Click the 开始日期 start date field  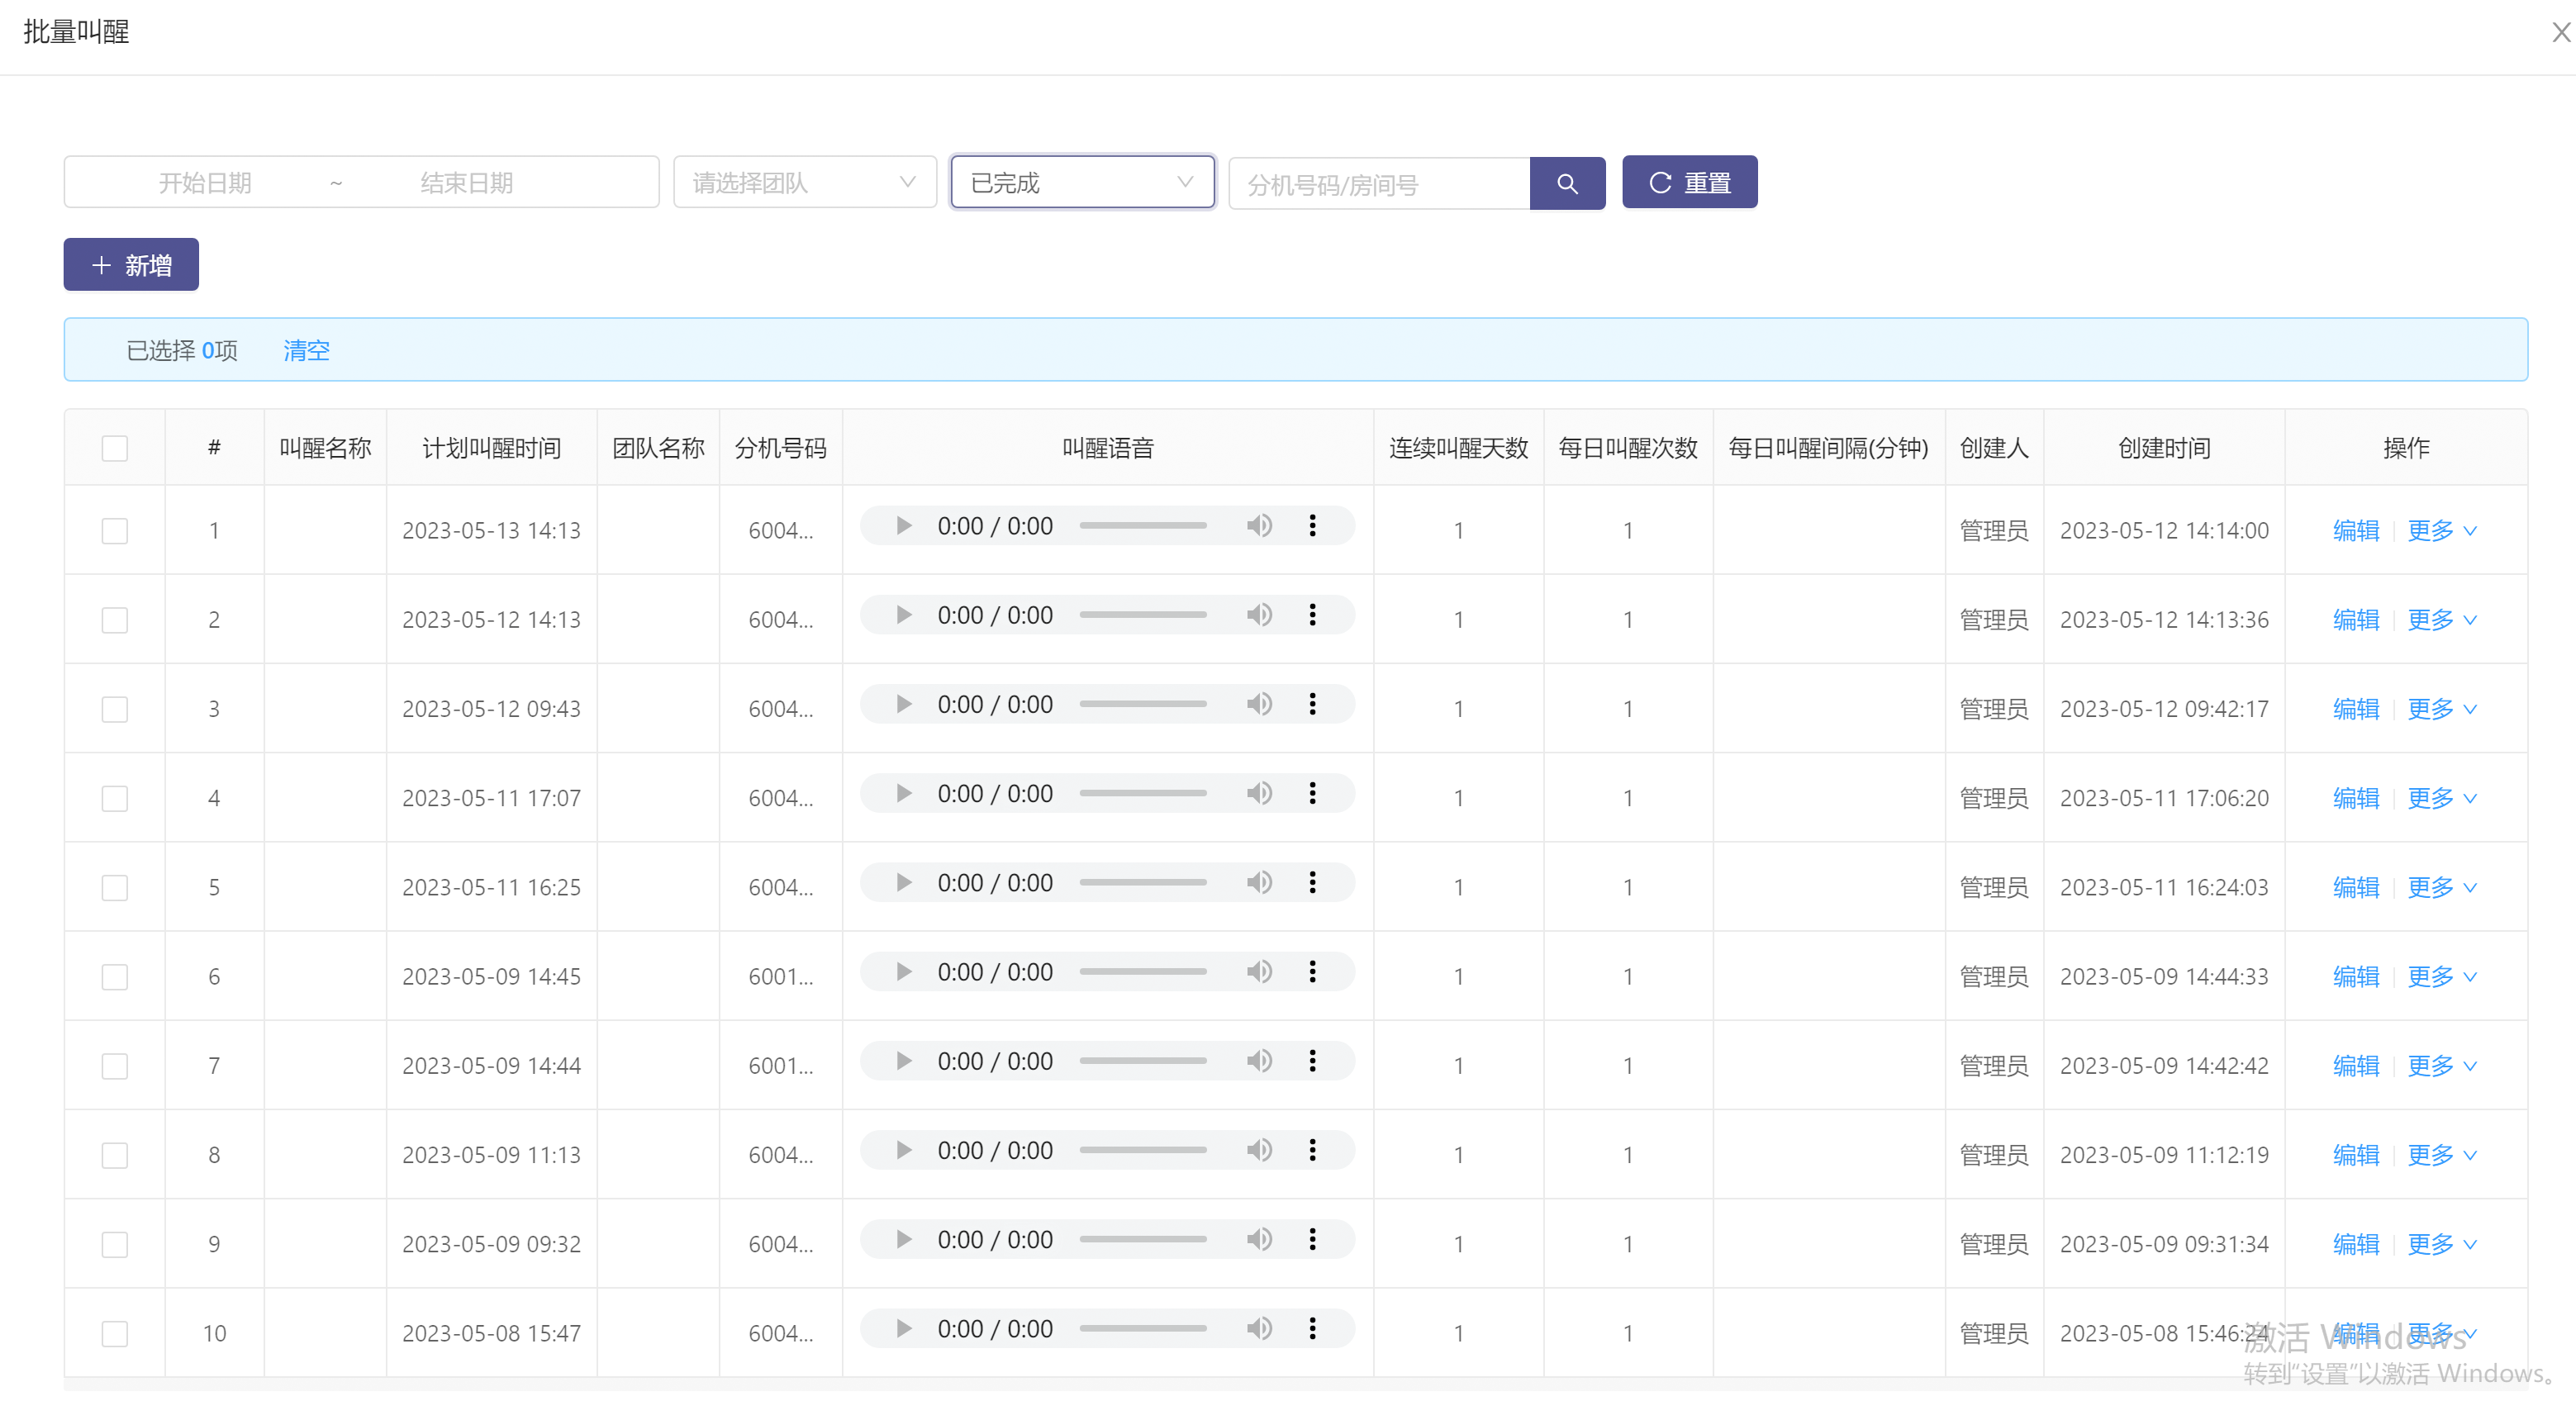coord(205,183)
